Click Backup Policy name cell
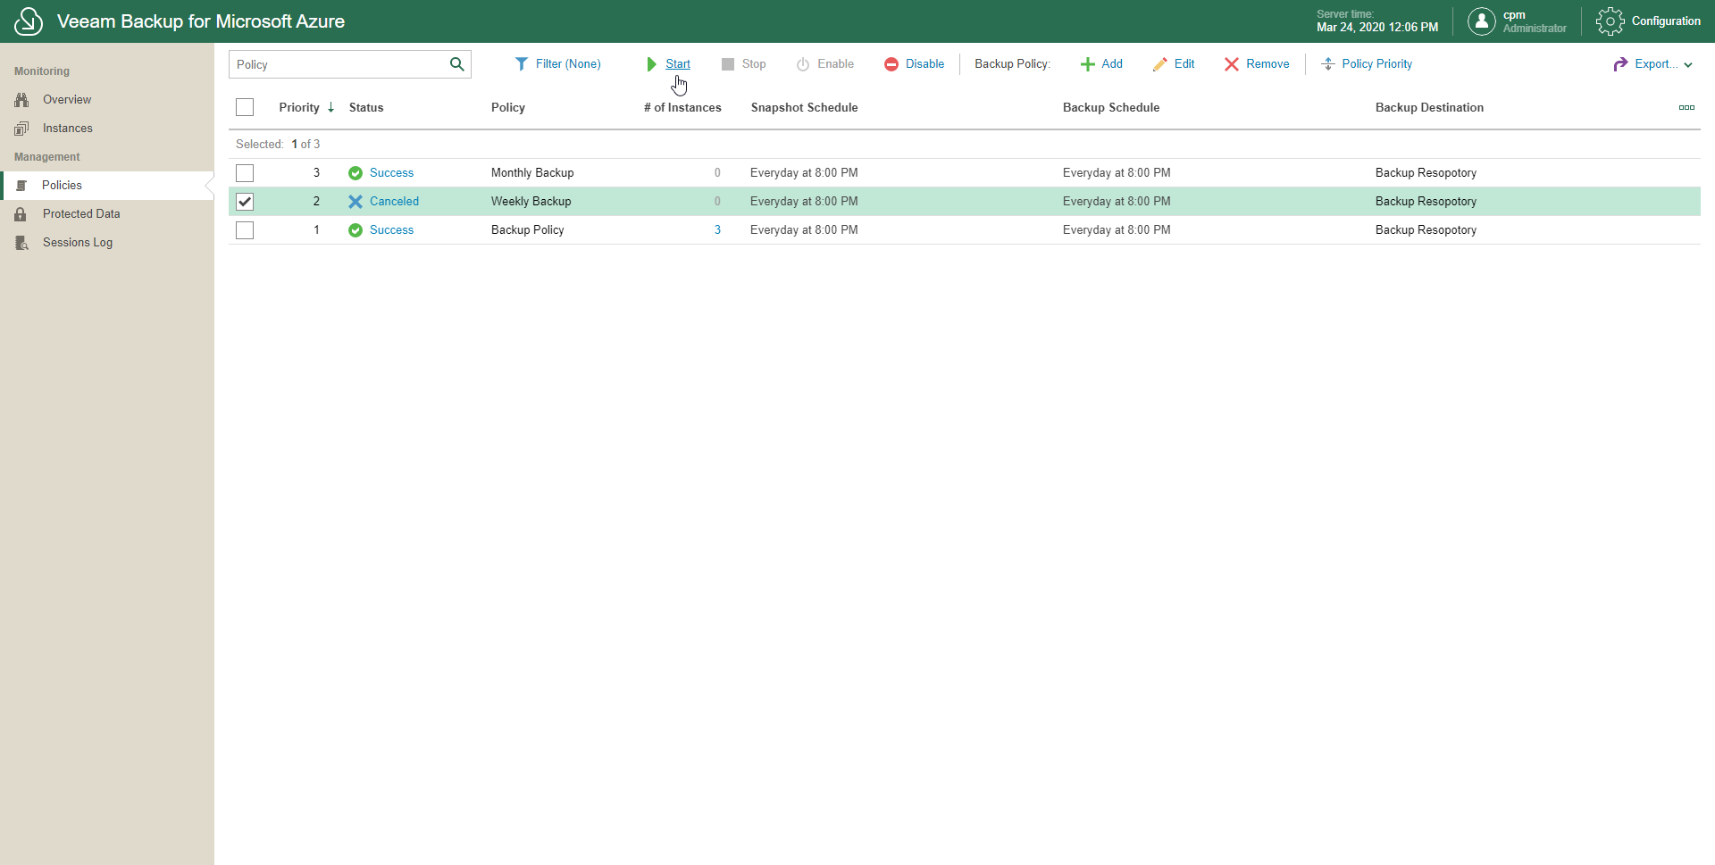This screenshot has height=865, width=1715. 527,230
